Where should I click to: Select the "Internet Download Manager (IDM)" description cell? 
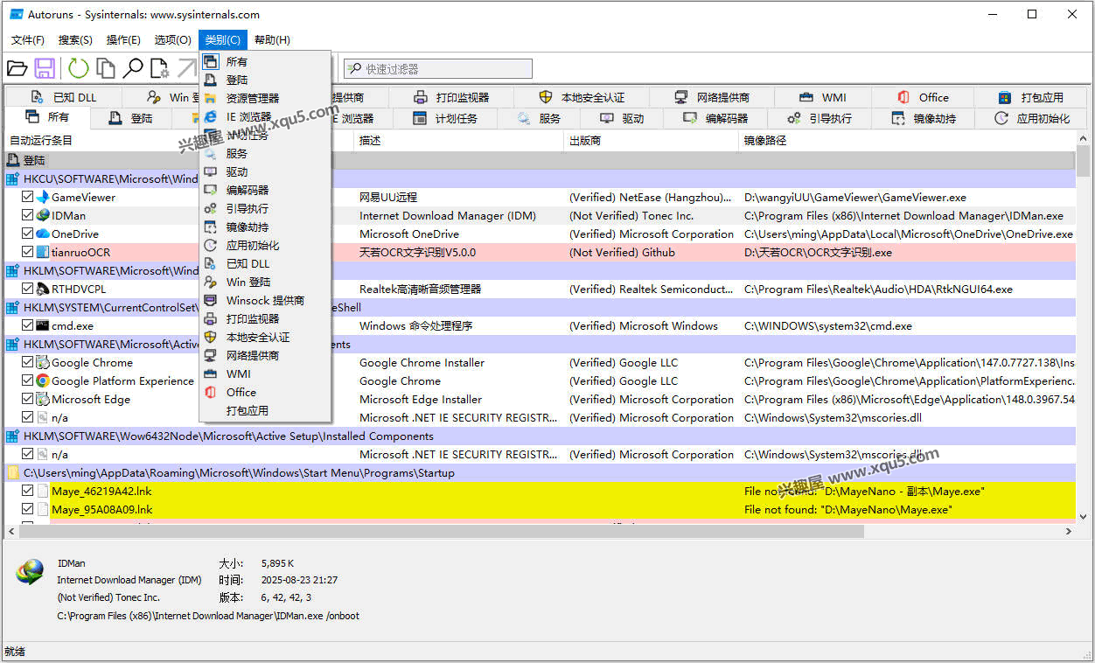tap(448, 216)
